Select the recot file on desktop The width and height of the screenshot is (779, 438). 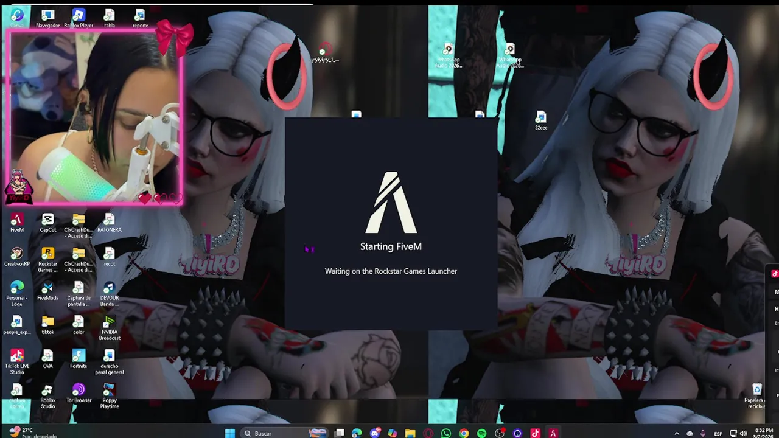coord(109,257)
